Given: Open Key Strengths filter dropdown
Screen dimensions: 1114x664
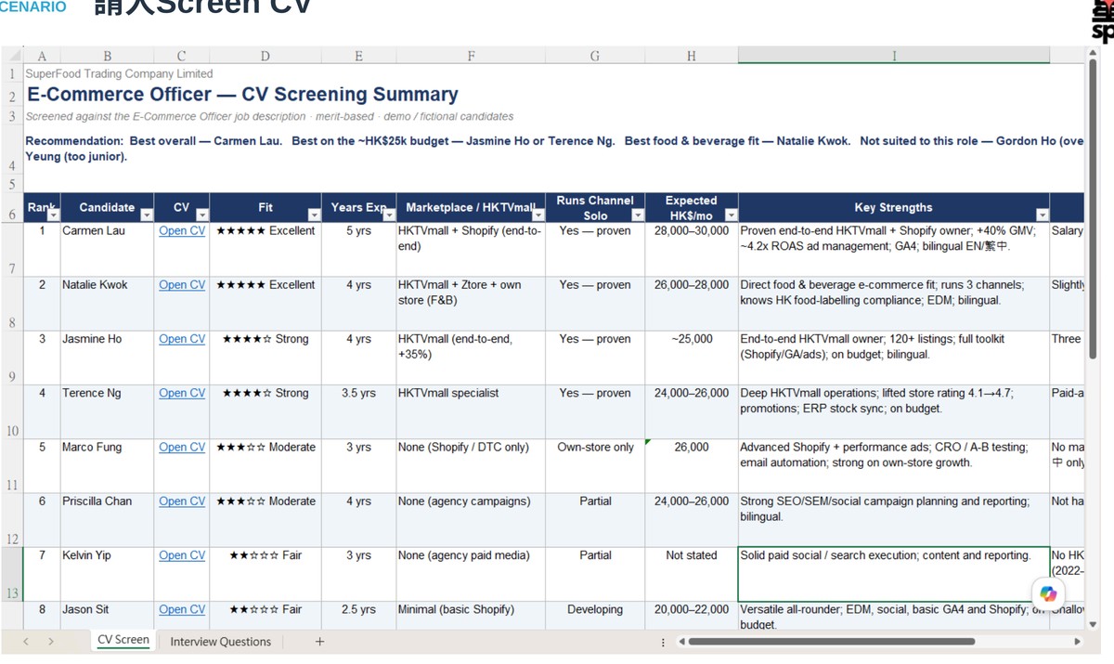Looking at the screenshot, I should pyautogui.click(x=1042, y=215).
